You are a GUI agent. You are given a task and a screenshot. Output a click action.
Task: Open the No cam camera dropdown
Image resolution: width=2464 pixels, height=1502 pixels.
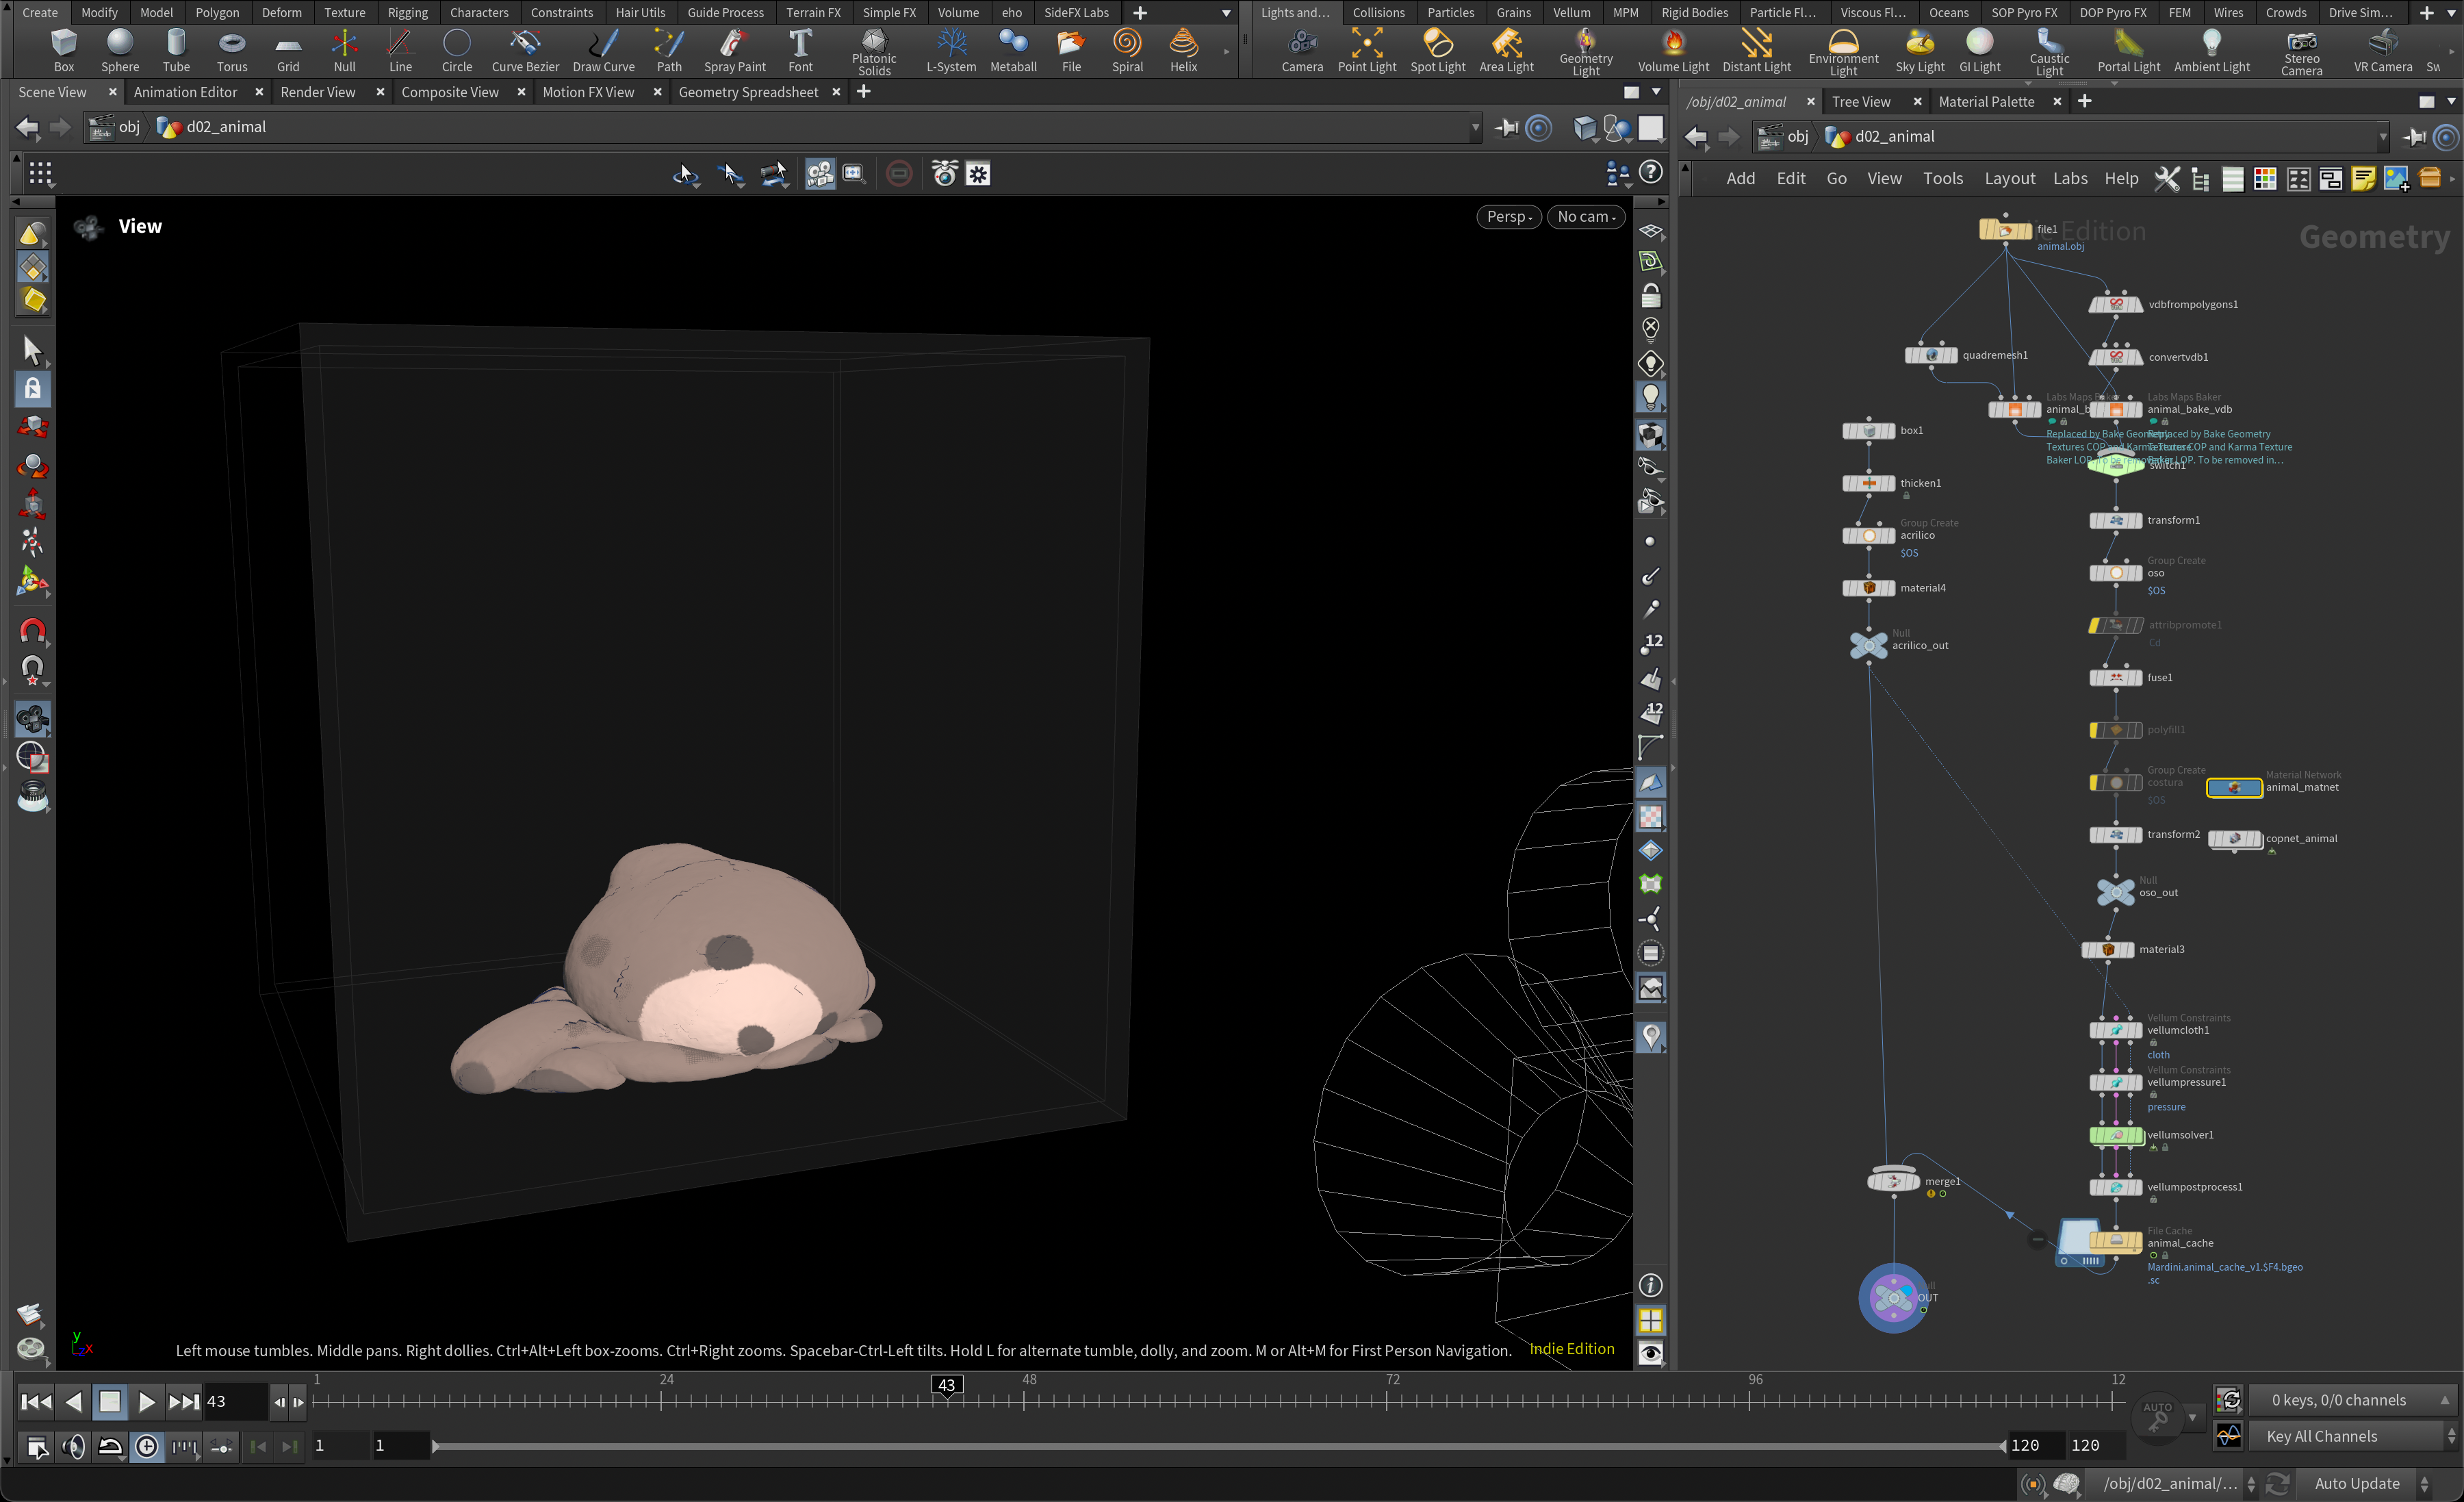tap(1585, 216)
